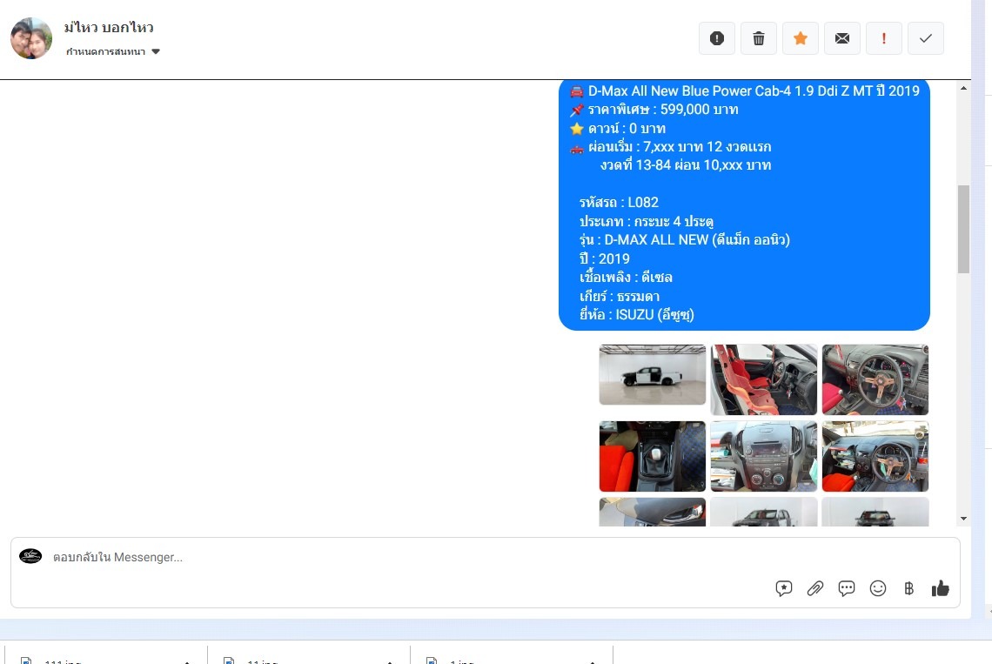992x664 pixels.
Task: Click the spam report circle-exclamation icon
Action: [717, 38]
